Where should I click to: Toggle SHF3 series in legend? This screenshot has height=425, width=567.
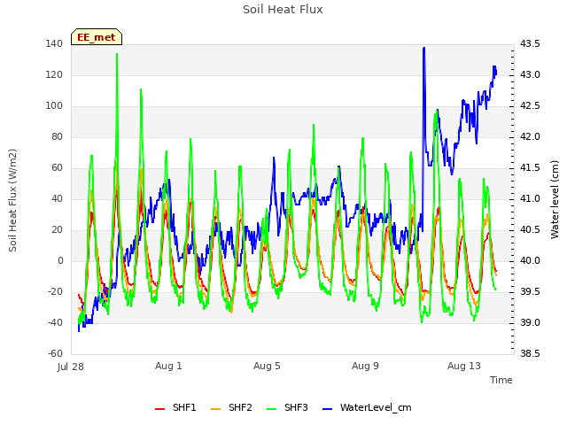(287, 407)
